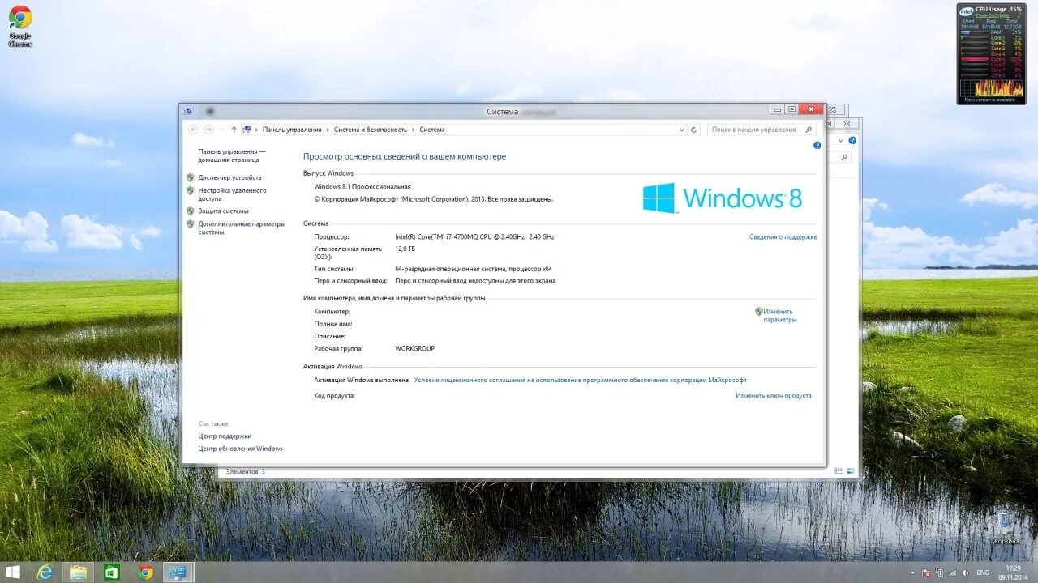Image resolution: width=1038 pixels, height=583 pixels.
Task: Click Изменить параметры link
Action: (x=779, y=316)
